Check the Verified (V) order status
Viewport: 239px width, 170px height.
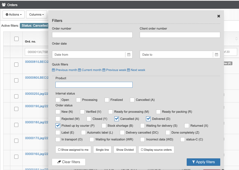82,112
